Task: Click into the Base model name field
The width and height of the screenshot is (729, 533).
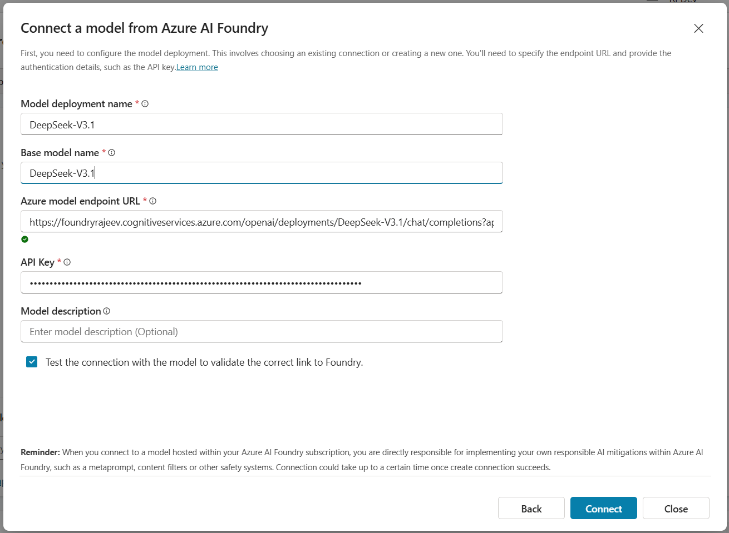Action: click(262, 173)
